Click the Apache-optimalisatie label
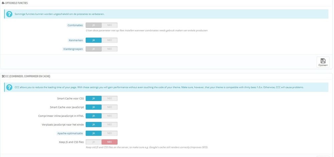334x157 pixels. click(x=70, y=133)
